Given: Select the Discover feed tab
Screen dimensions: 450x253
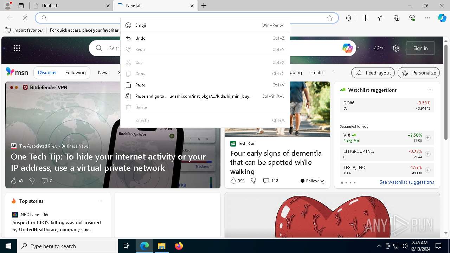Looking at the screenshot, I should tap(47, 72).
